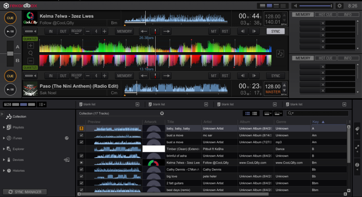
Task: Decrease deck B tempo with down arrow
Action: pos(285,91)
